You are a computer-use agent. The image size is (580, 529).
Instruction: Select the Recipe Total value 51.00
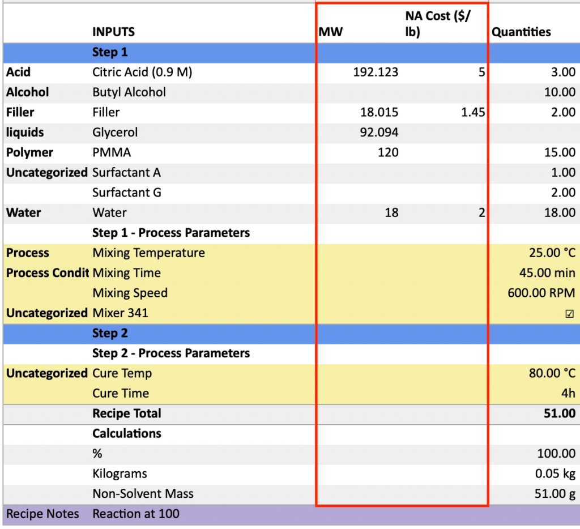(x=560, y=414)
